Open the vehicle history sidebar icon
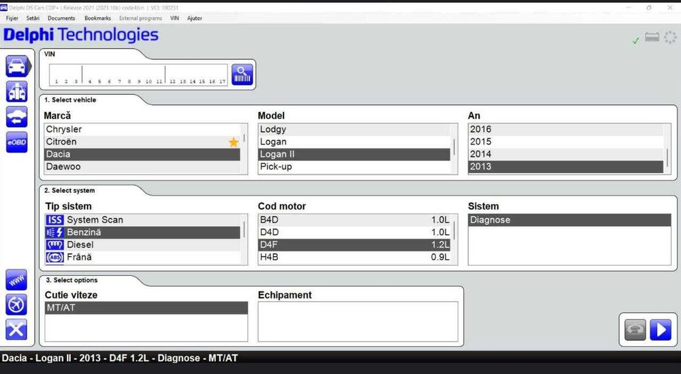Screen dimensions: 681x374 pyautogui.click(x=17, y=117)
